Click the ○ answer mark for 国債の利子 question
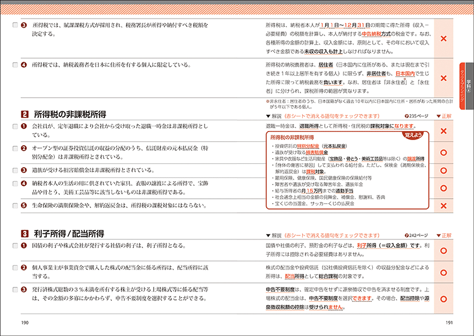Image resolution: width=474 pixels, height=336 pixels. [x=443, y=251]
